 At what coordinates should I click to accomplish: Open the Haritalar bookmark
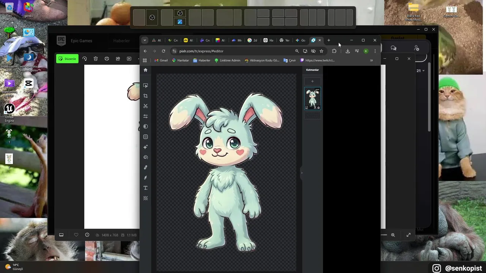(x=180, y=60)
